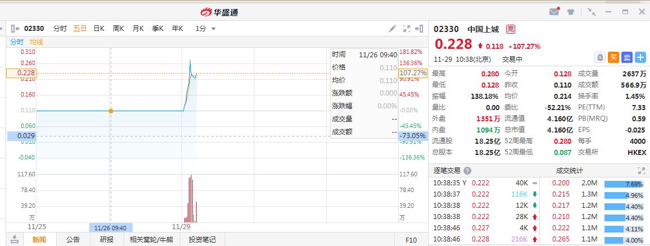Click the download icon at bottom-left

tap(15, 239)
